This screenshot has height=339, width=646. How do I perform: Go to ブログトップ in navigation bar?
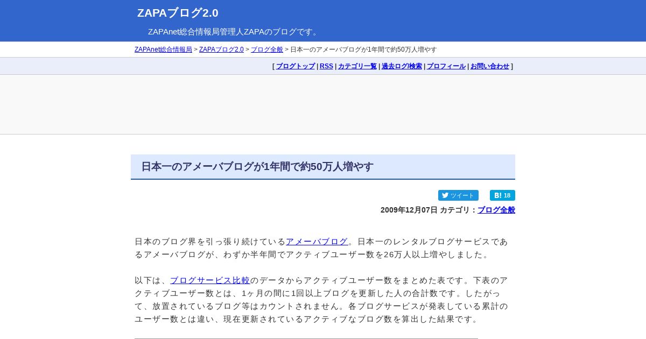[x=296, y=66]
